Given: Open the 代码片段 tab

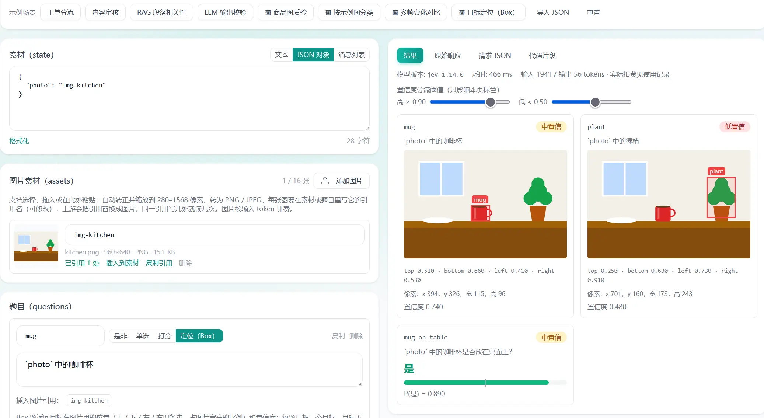Looking at the screenshot, I should click(x=542, y=55).
